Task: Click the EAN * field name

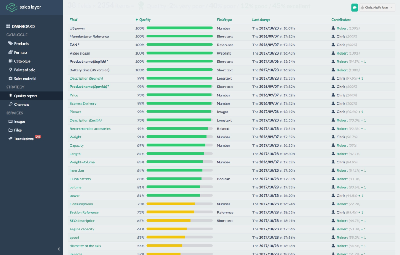Action: [74, 45]
